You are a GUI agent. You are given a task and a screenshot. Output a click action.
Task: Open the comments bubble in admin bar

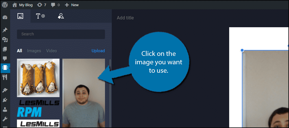(x=55, y=5)
